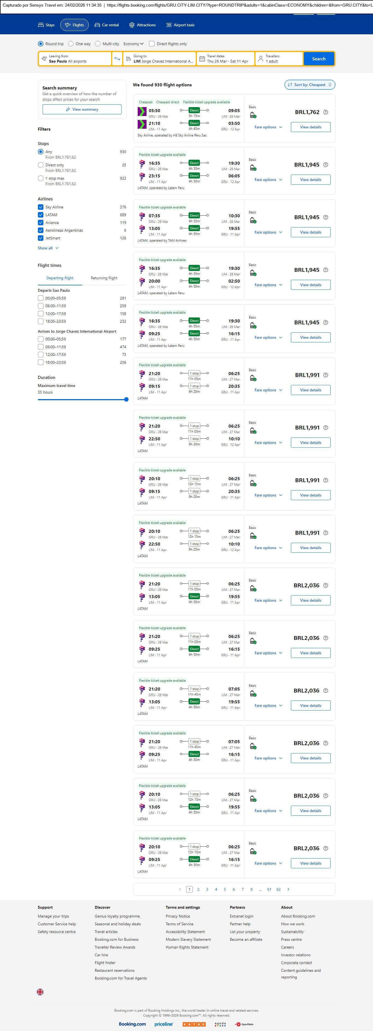The width and height of the screenshot is (373, 1031).
Task: Click the swap origin and destination arrows icon
Action: (117, 59)
